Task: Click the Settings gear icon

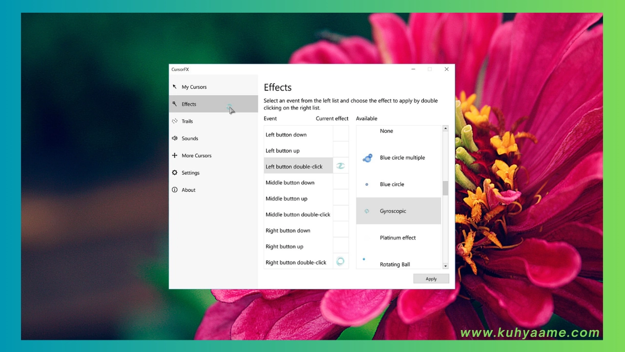Action: pyautogui.click(x=174, y=172)
